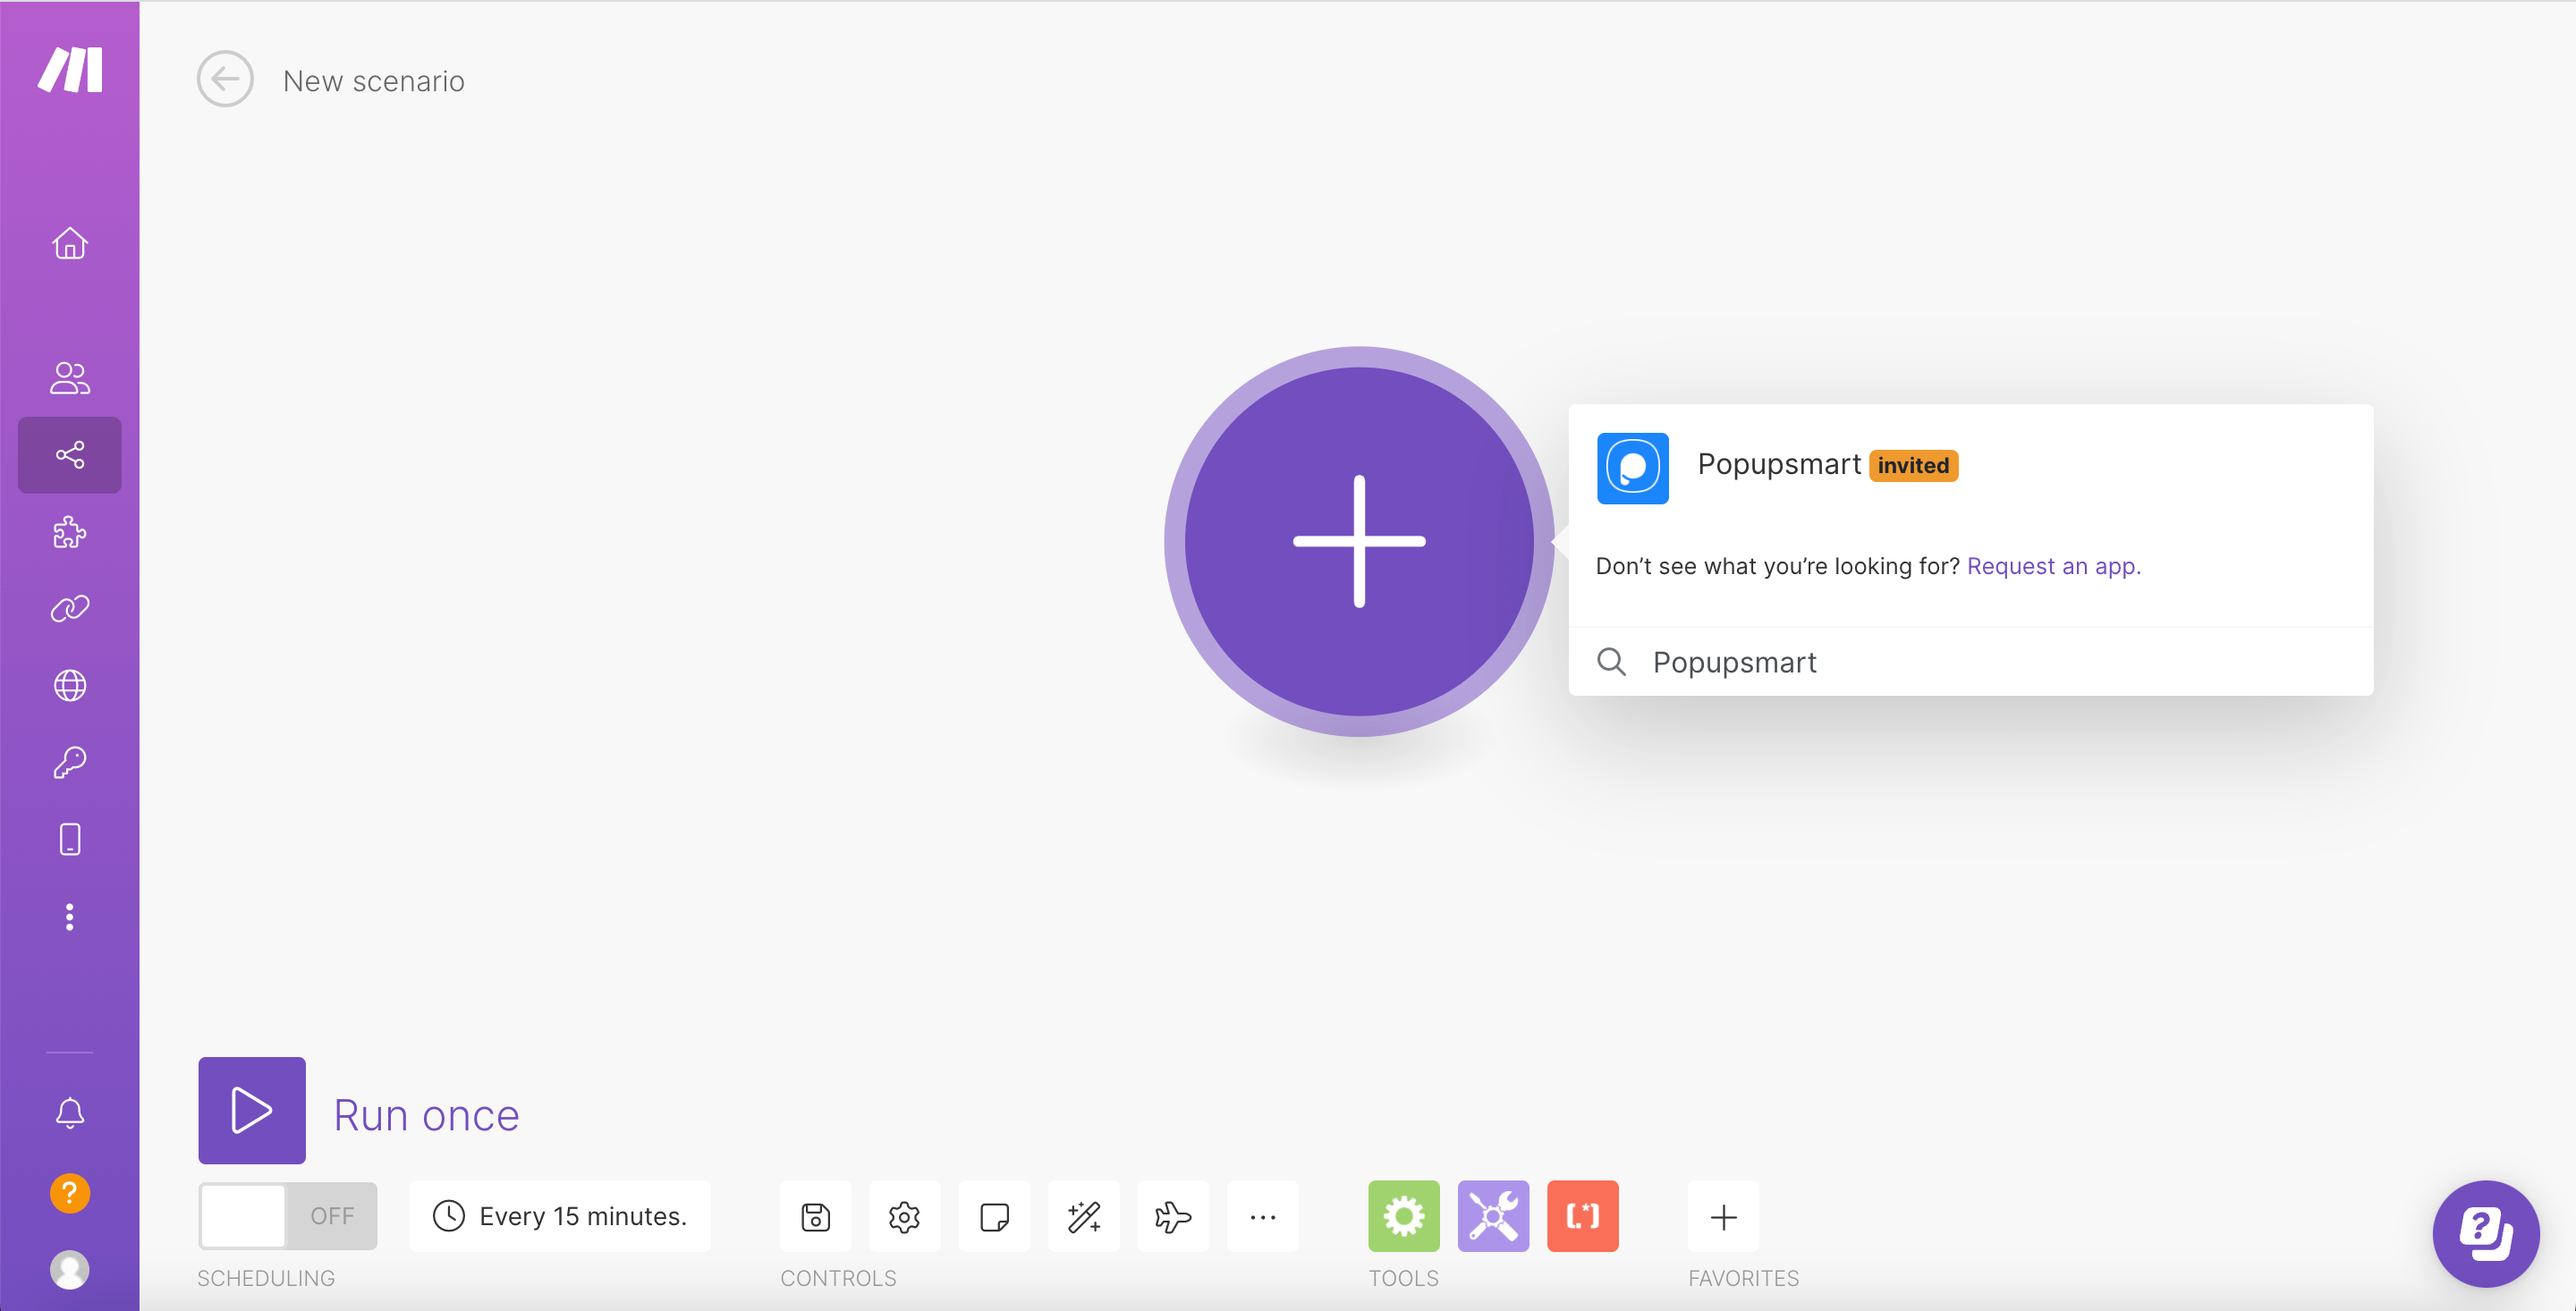Open Keys using the key sidebar icon
Screen dimensions: 2576x1311
[69, 762]
